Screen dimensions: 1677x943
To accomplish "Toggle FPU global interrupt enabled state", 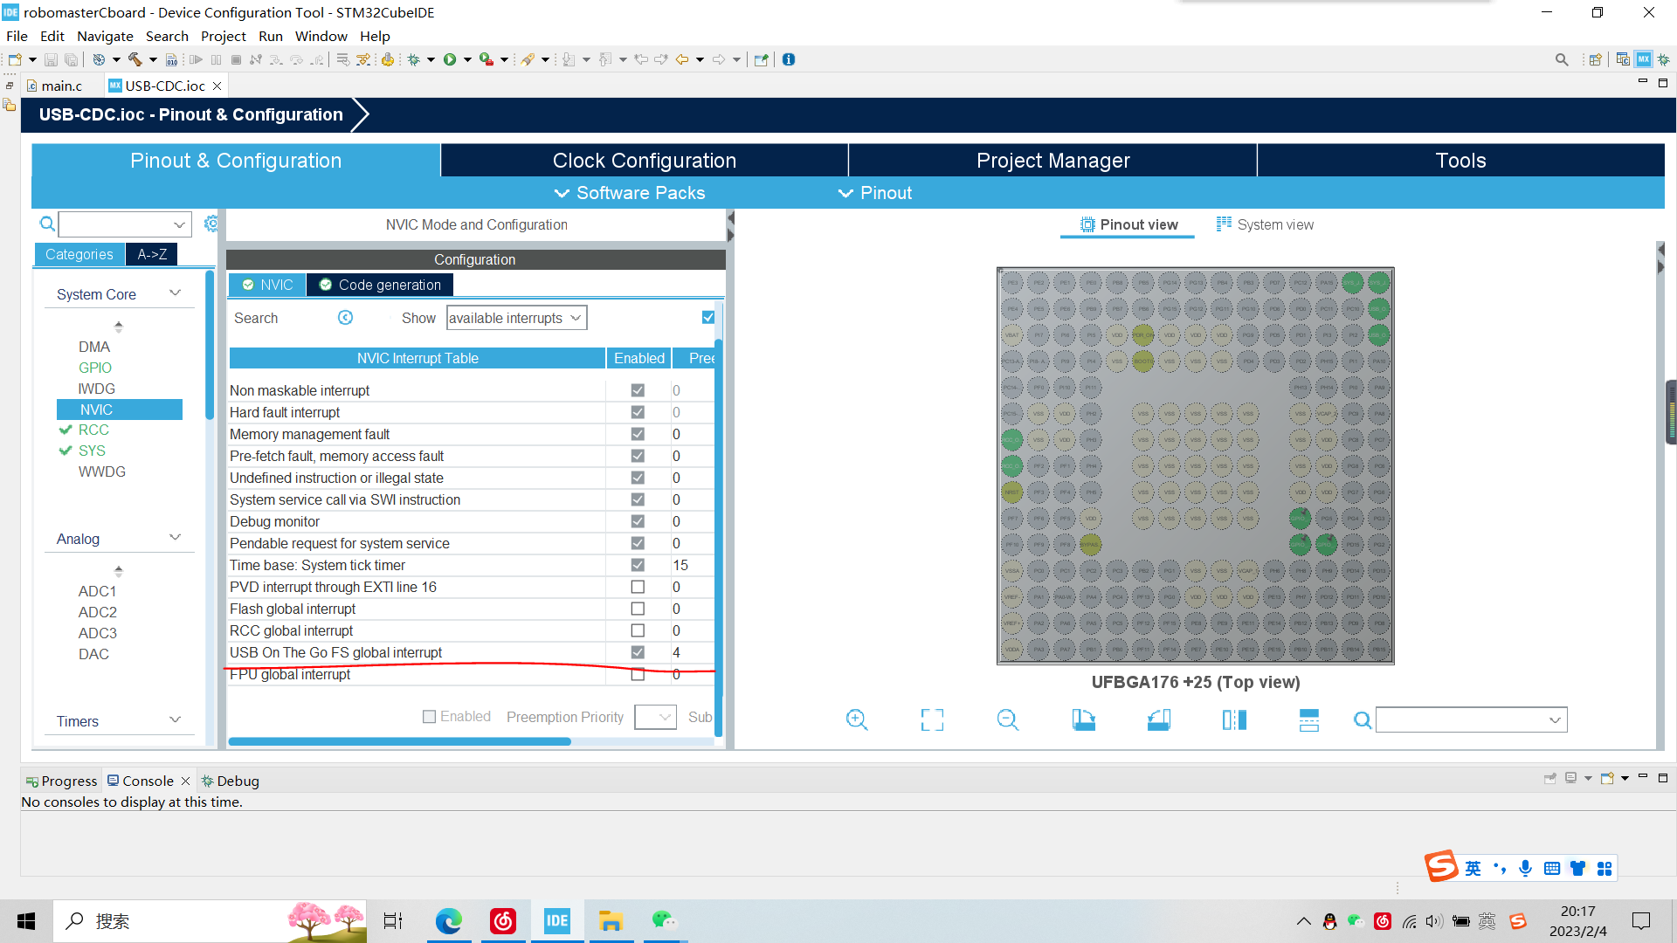I will coord(637,673).
